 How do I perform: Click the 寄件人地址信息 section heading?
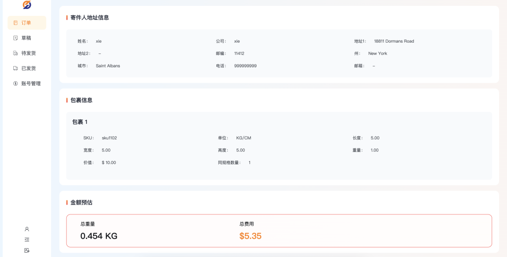click(90, 17)
